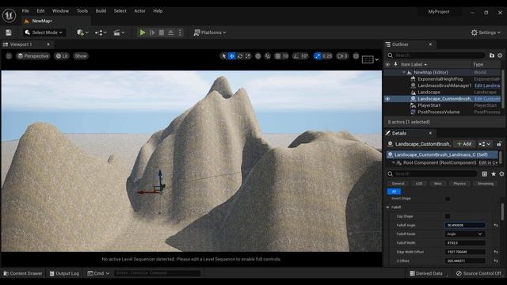Toggle world/local coordinate space globe icon
Viewport: 507px width, 285px height.
pos(257,56)
